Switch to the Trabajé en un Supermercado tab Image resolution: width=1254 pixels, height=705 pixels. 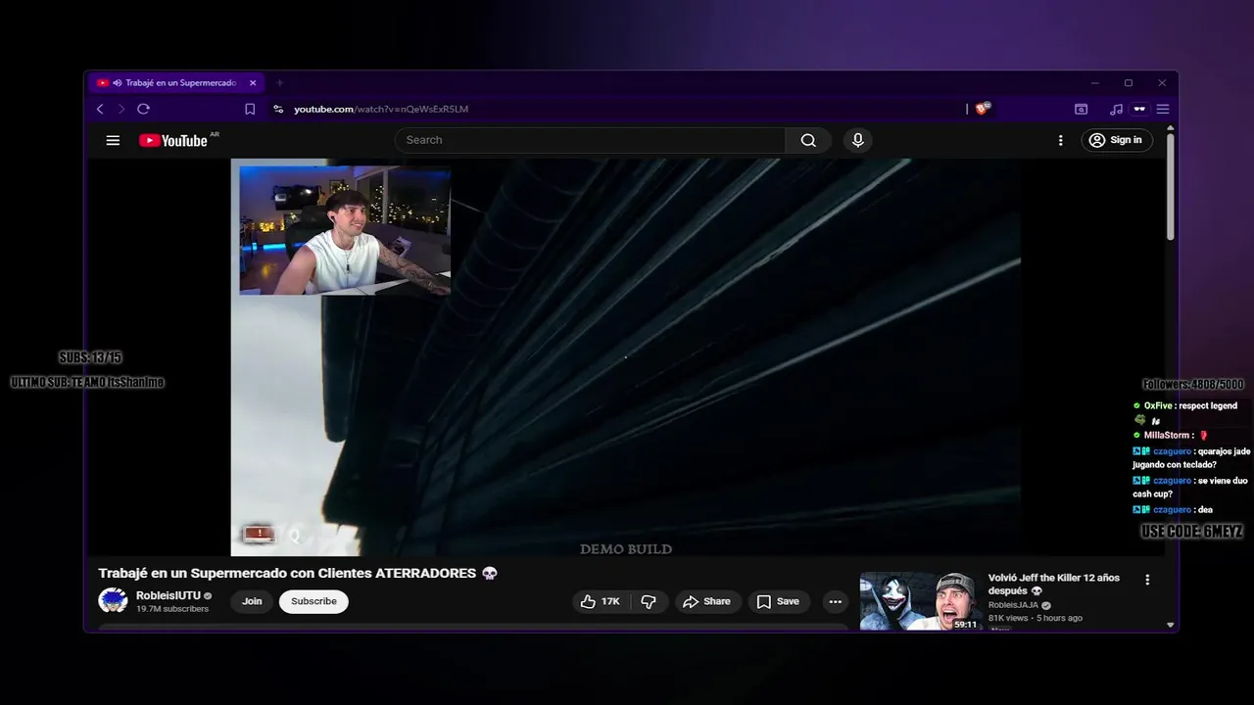176,83
